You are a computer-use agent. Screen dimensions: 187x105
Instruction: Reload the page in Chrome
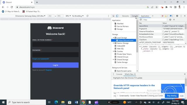(x=12, y=7)
